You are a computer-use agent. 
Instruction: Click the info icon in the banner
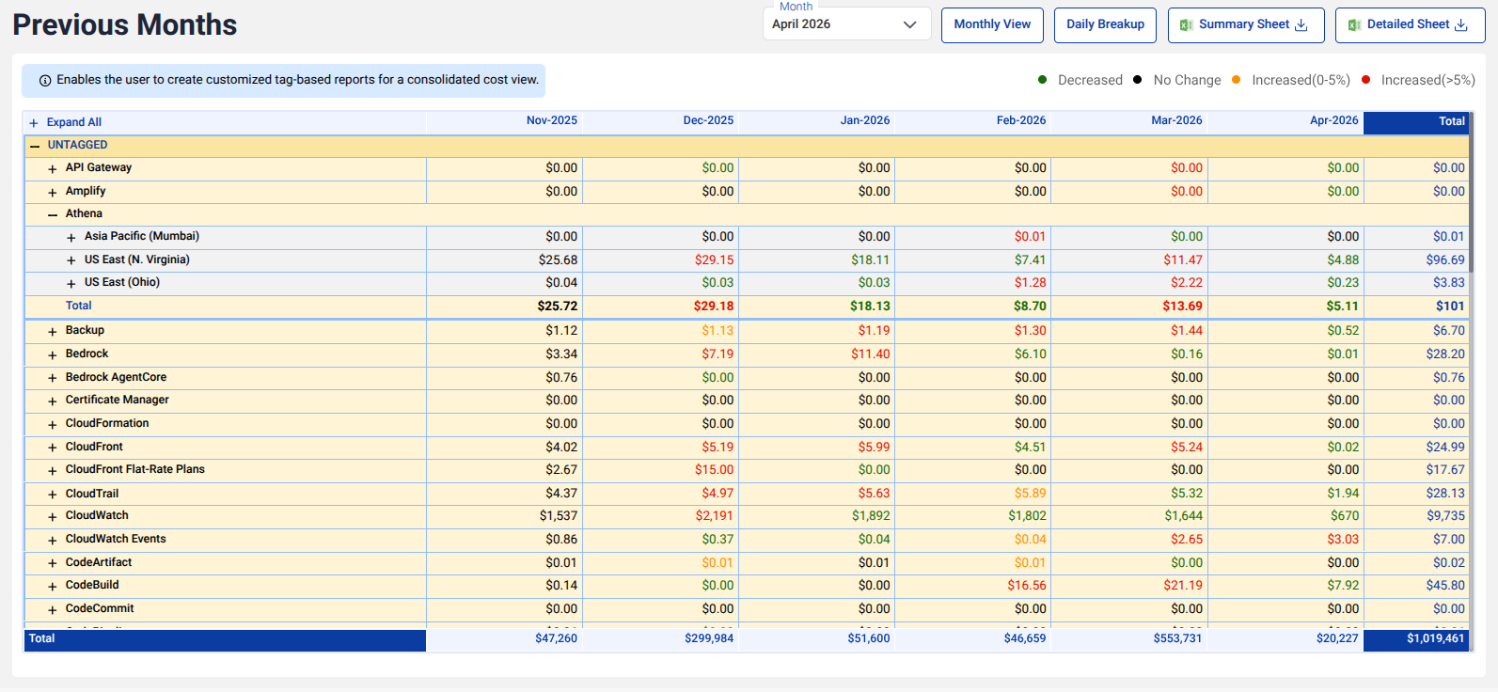(x=45, y=81)
